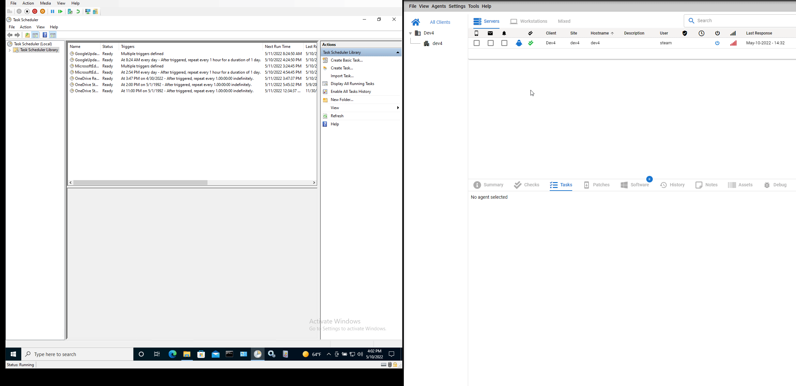Open the Agents menu
This screenshot has width=796, height=386.
point(438,6)
